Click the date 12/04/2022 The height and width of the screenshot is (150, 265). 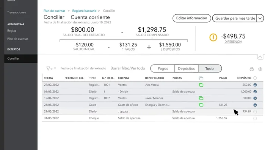pyautogui.click(x=52, y=98)
